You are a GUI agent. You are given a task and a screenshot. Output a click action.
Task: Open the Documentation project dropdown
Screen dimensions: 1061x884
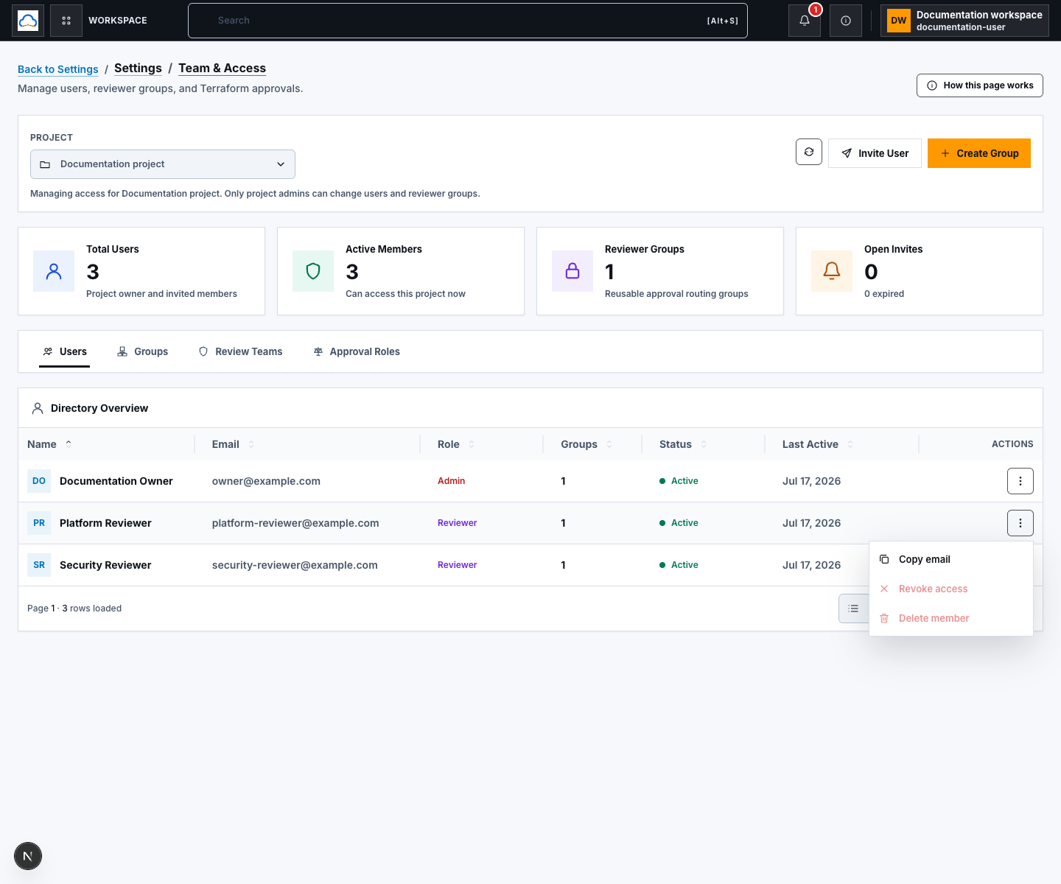pyautogui.click(x=163, y=164)
